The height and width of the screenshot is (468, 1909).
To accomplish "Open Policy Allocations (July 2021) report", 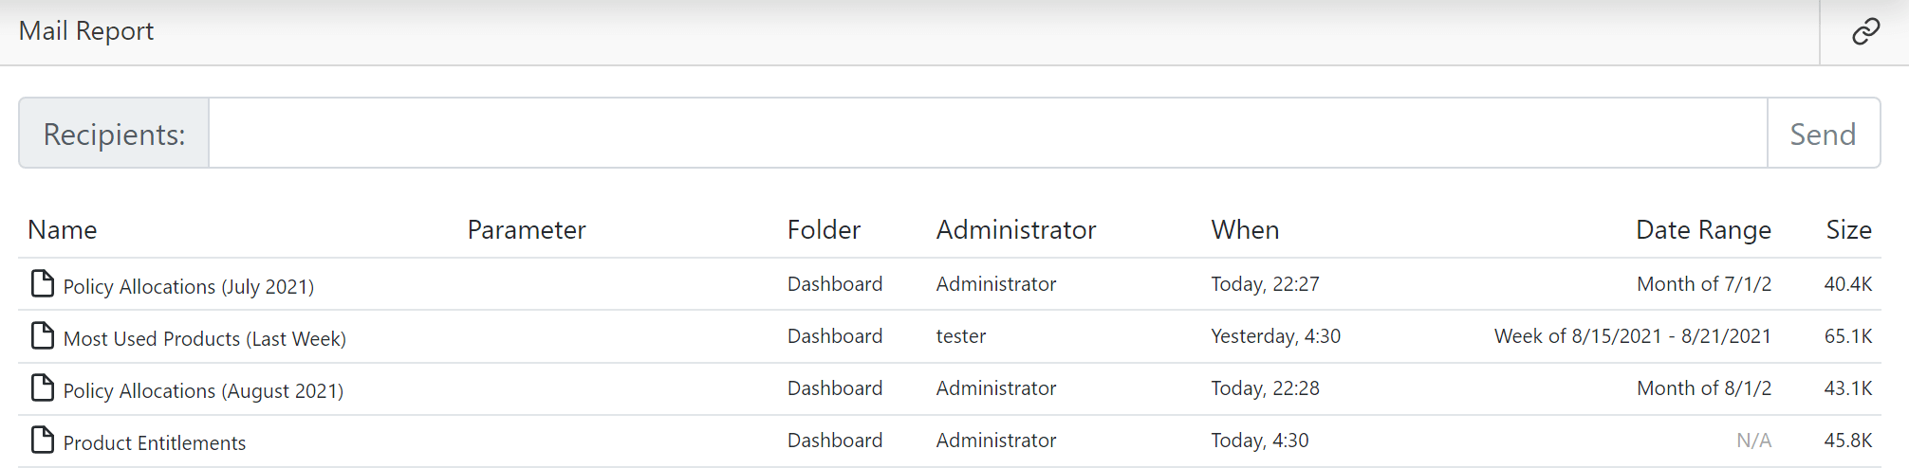I will (x=188, y=286).
